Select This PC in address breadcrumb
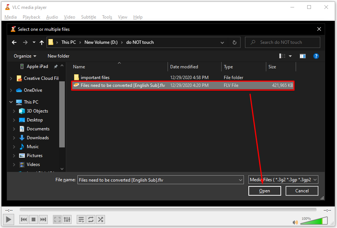The height and width of the screenshot is (228, 337). (69, 42)
